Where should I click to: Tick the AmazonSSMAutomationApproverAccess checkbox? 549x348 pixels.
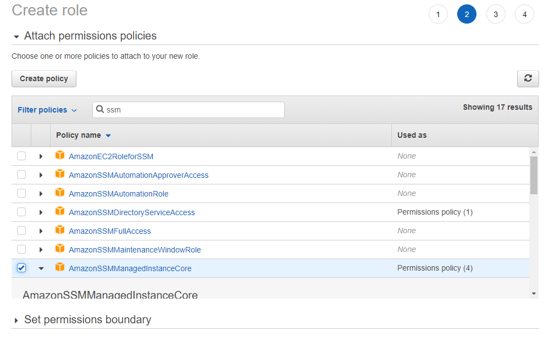(x=21, y=174)
